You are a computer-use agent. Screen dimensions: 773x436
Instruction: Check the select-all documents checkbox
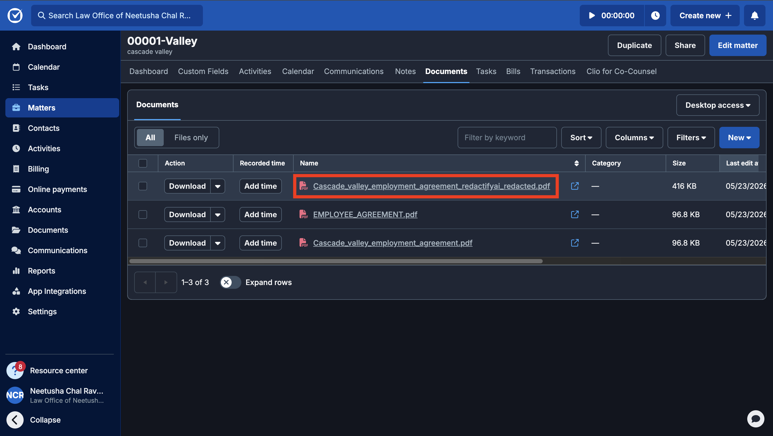(143, 163)
